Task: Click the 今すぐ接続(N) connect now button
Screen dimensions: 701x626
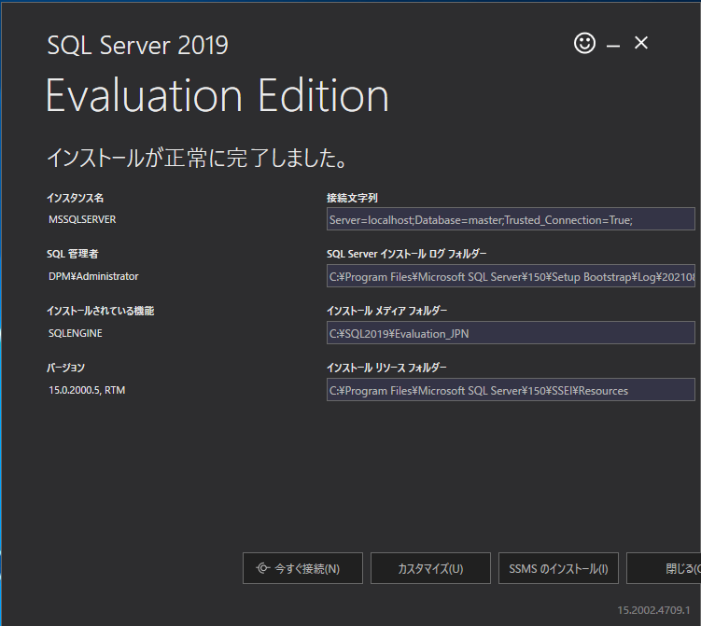Action: (302, 568)
